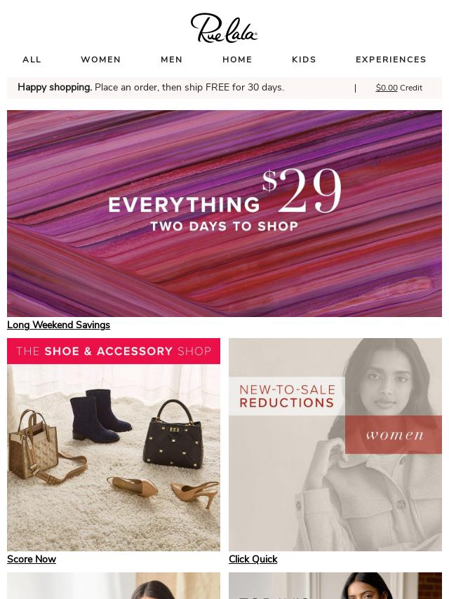Open the New-To-Sale Reductions women image
The height and width of the screenshot is (599, 449).
335,444
